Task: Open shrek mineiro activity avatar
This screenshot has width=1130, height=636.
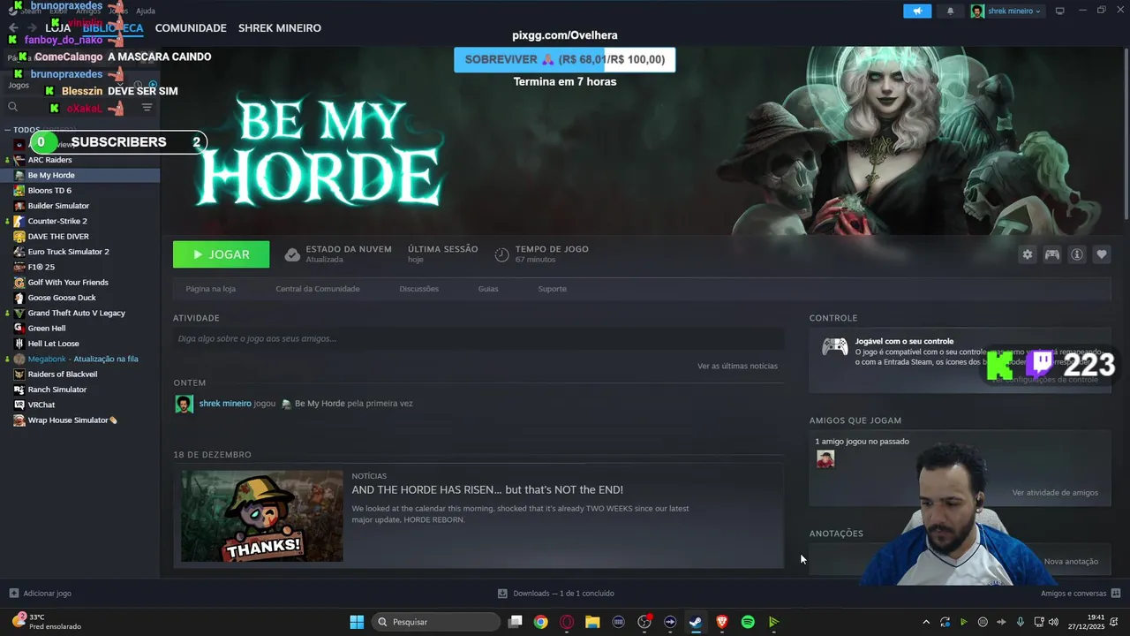Action: click(184, 404)
